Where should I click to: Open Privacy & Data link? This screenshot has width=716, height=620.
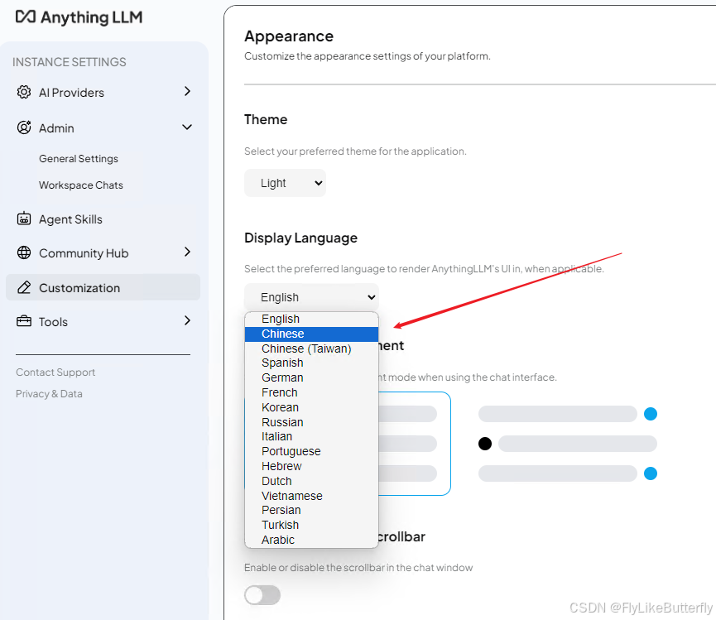(x=49, y=393)
